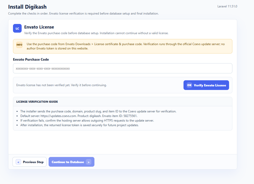Click the left arrow icon on Previous Step
Screen dimensions: 254x184
point(18,162)
